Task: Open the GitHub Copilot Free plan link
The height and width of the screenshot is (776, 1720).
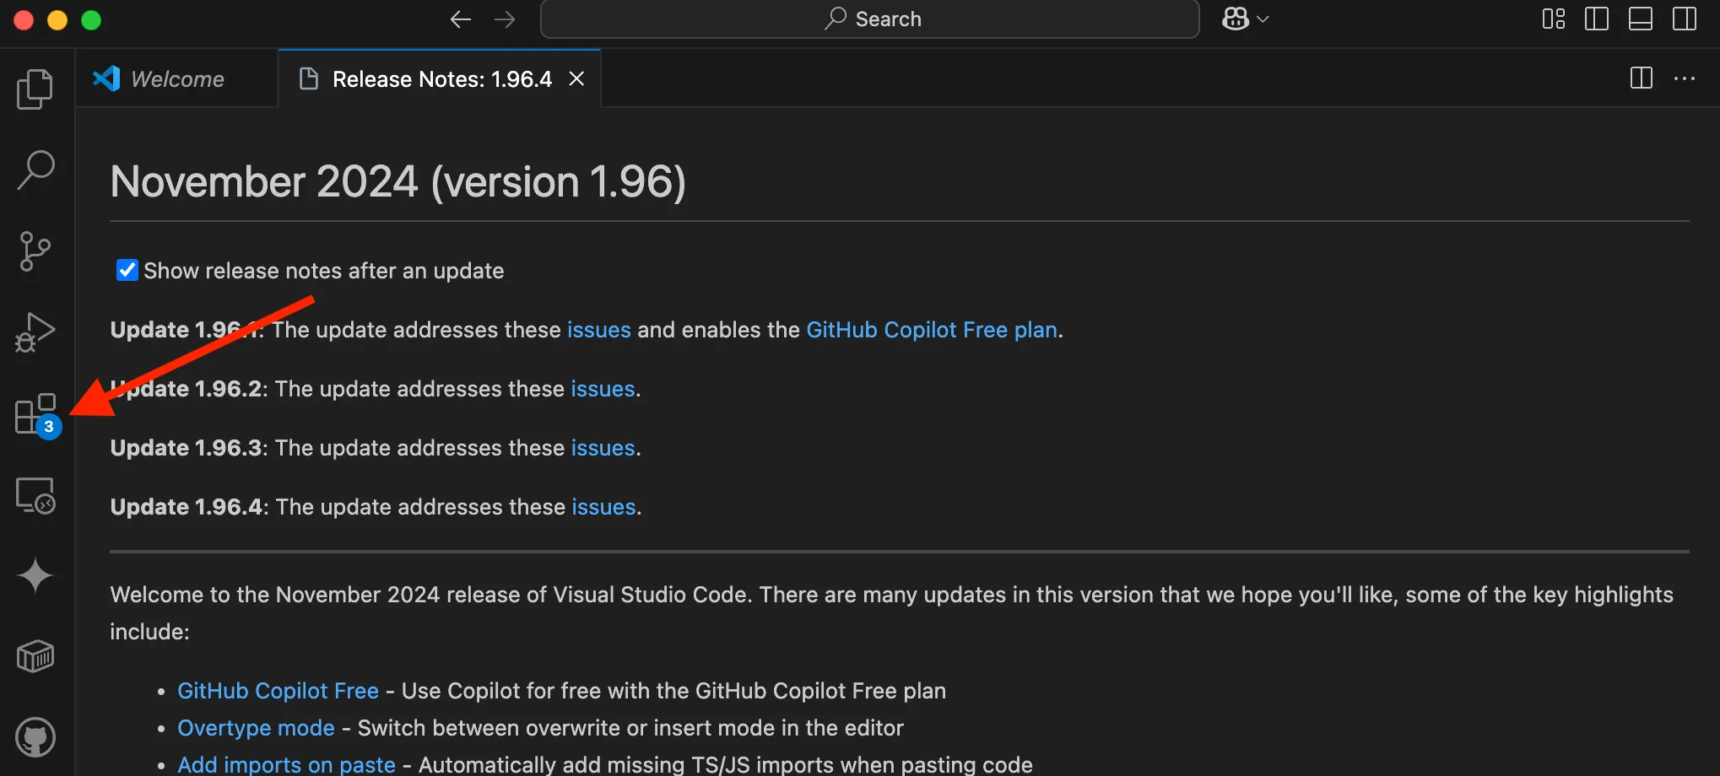Action: point(931,330)
